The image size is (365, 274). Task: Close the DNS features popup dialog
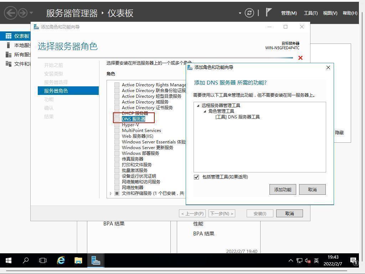[328, 67]
